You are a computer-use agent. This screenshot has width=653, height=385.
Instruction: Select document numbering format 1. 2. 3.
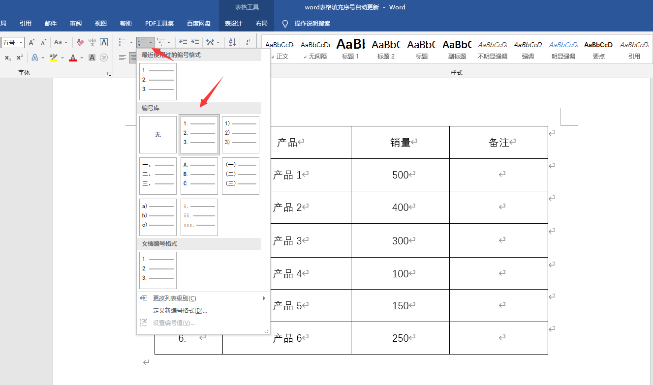pos(158,270)
